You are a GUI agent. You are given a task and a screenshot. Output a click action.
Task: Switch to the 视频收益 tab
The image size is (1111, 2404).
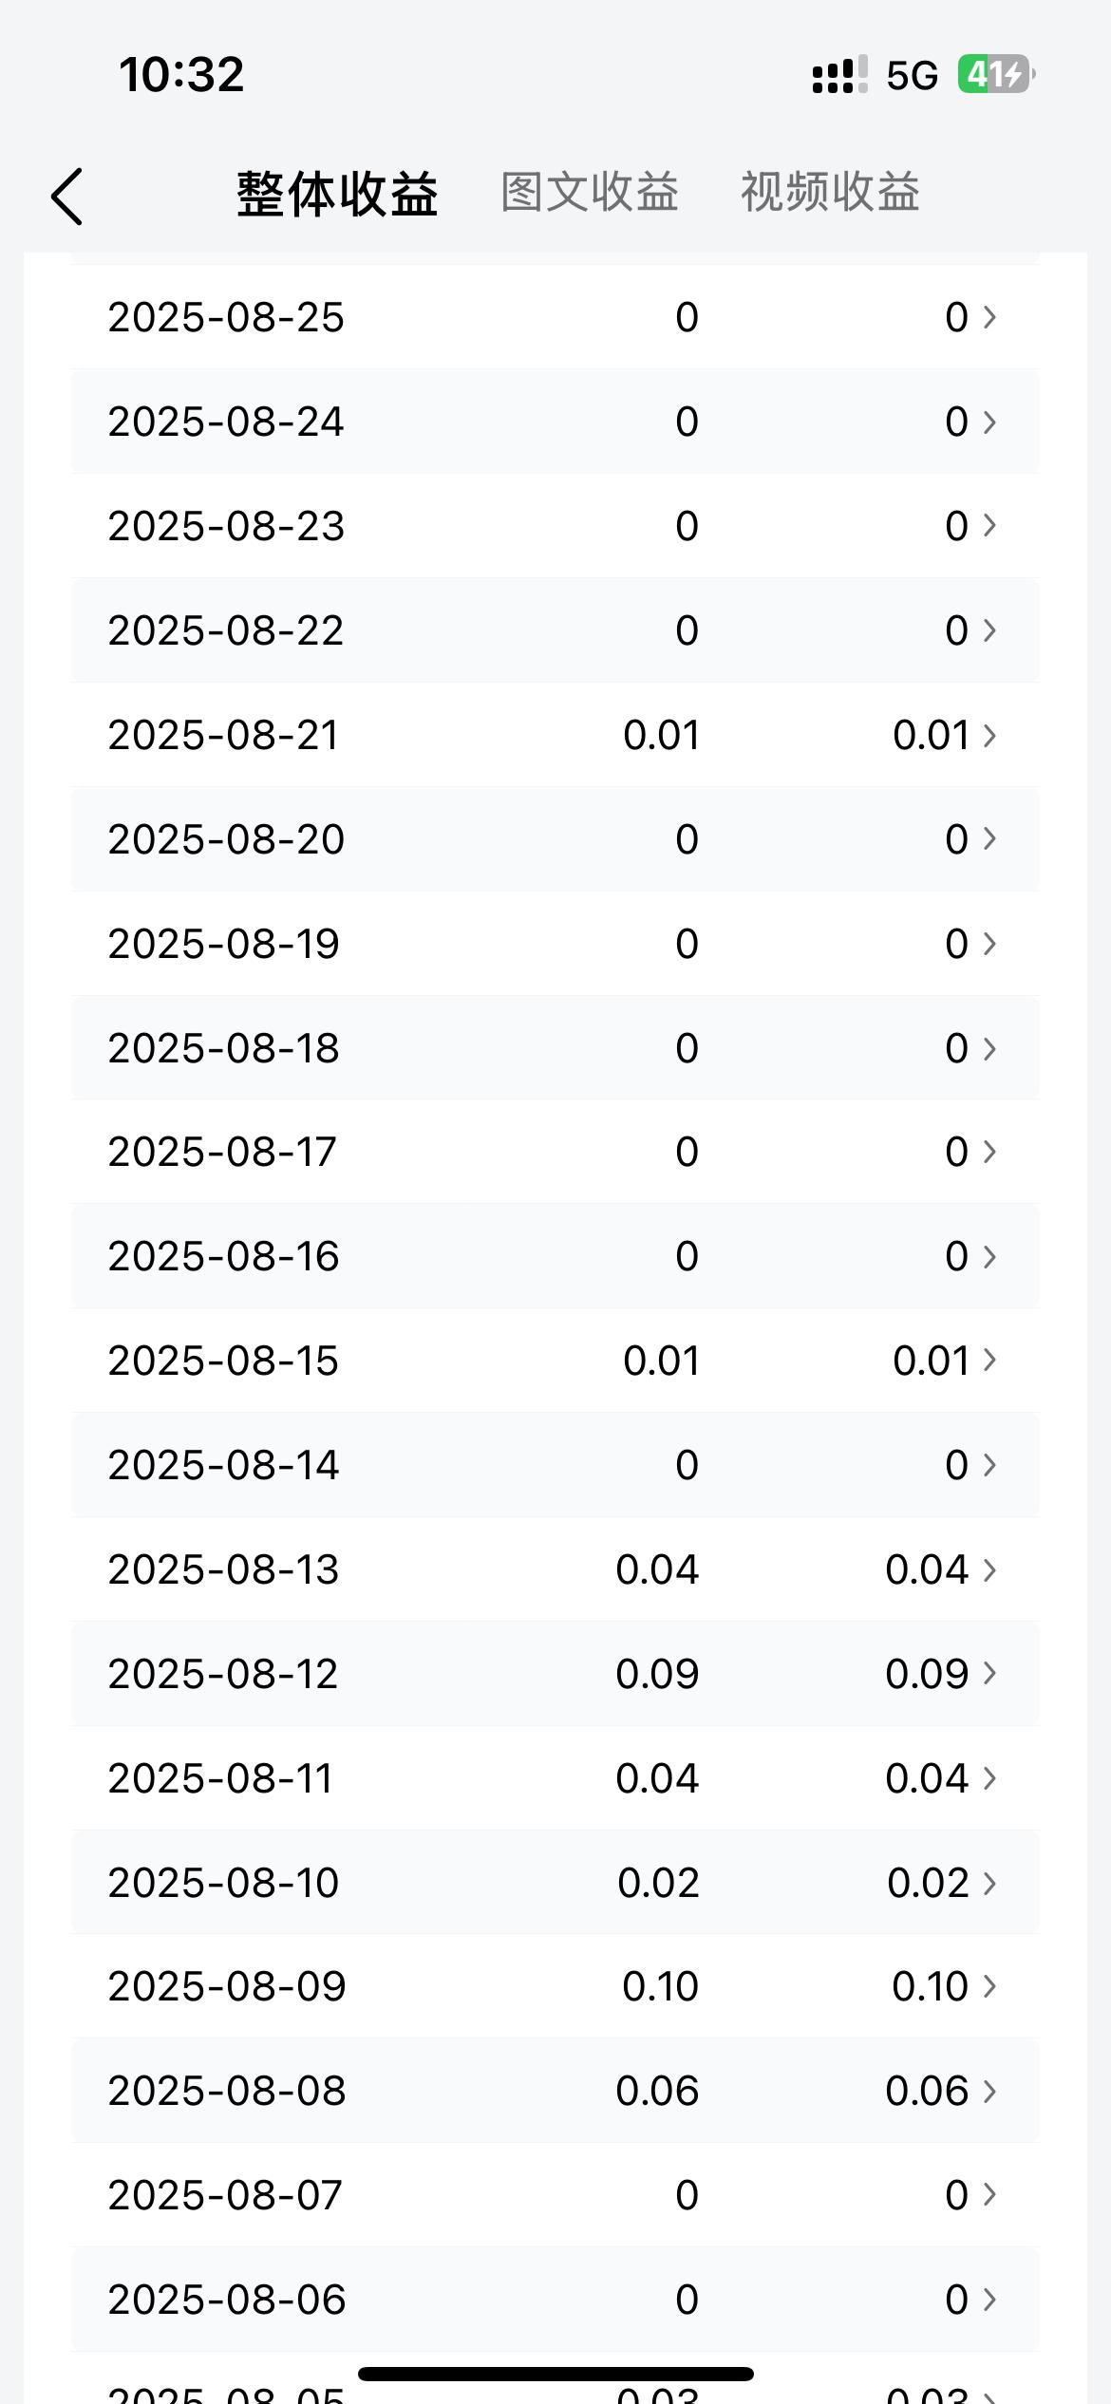pyautogui.click(x=831, y=193)
